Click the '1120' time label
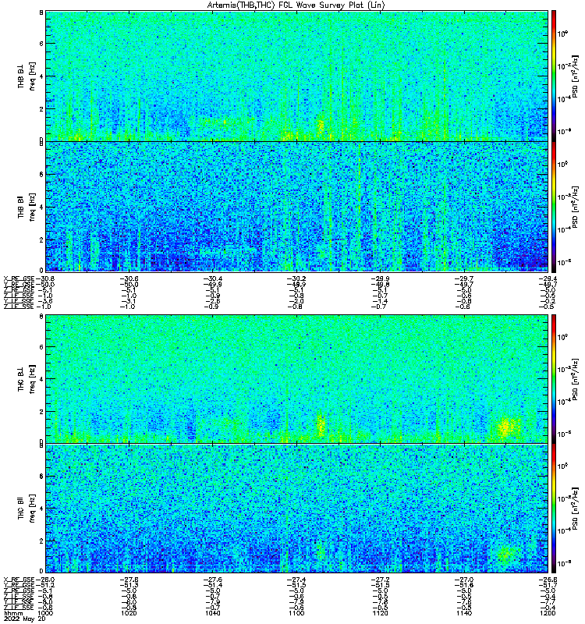 pos(380,613)
